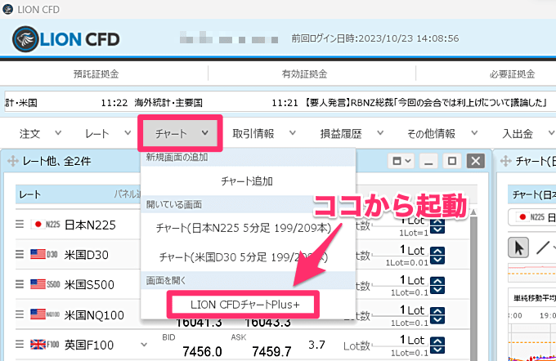This screenshot has width=556, height=361.
Task: Click the 海外統計・主要国 news headline
Action: pyautogui.click(x=168, y=103)
